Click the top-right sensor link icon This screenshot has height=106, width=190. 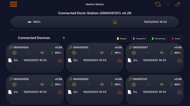(178, 4)
